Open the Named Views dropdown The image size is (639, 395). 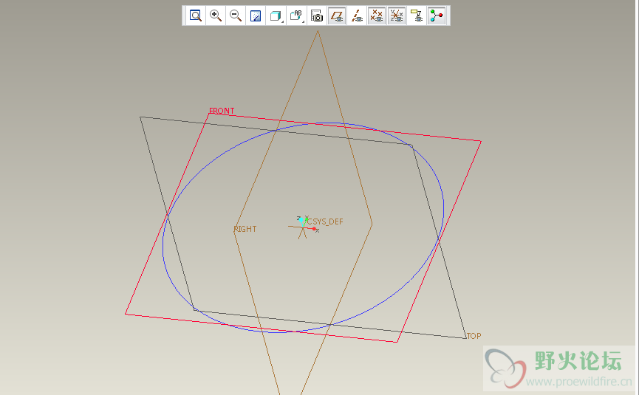296,16
